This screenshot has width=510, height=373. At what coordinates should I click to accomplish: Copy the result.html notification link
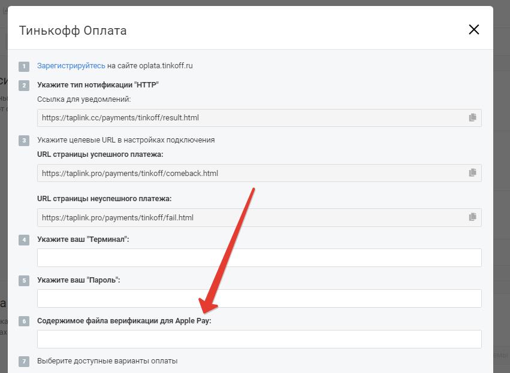[473, 117]
